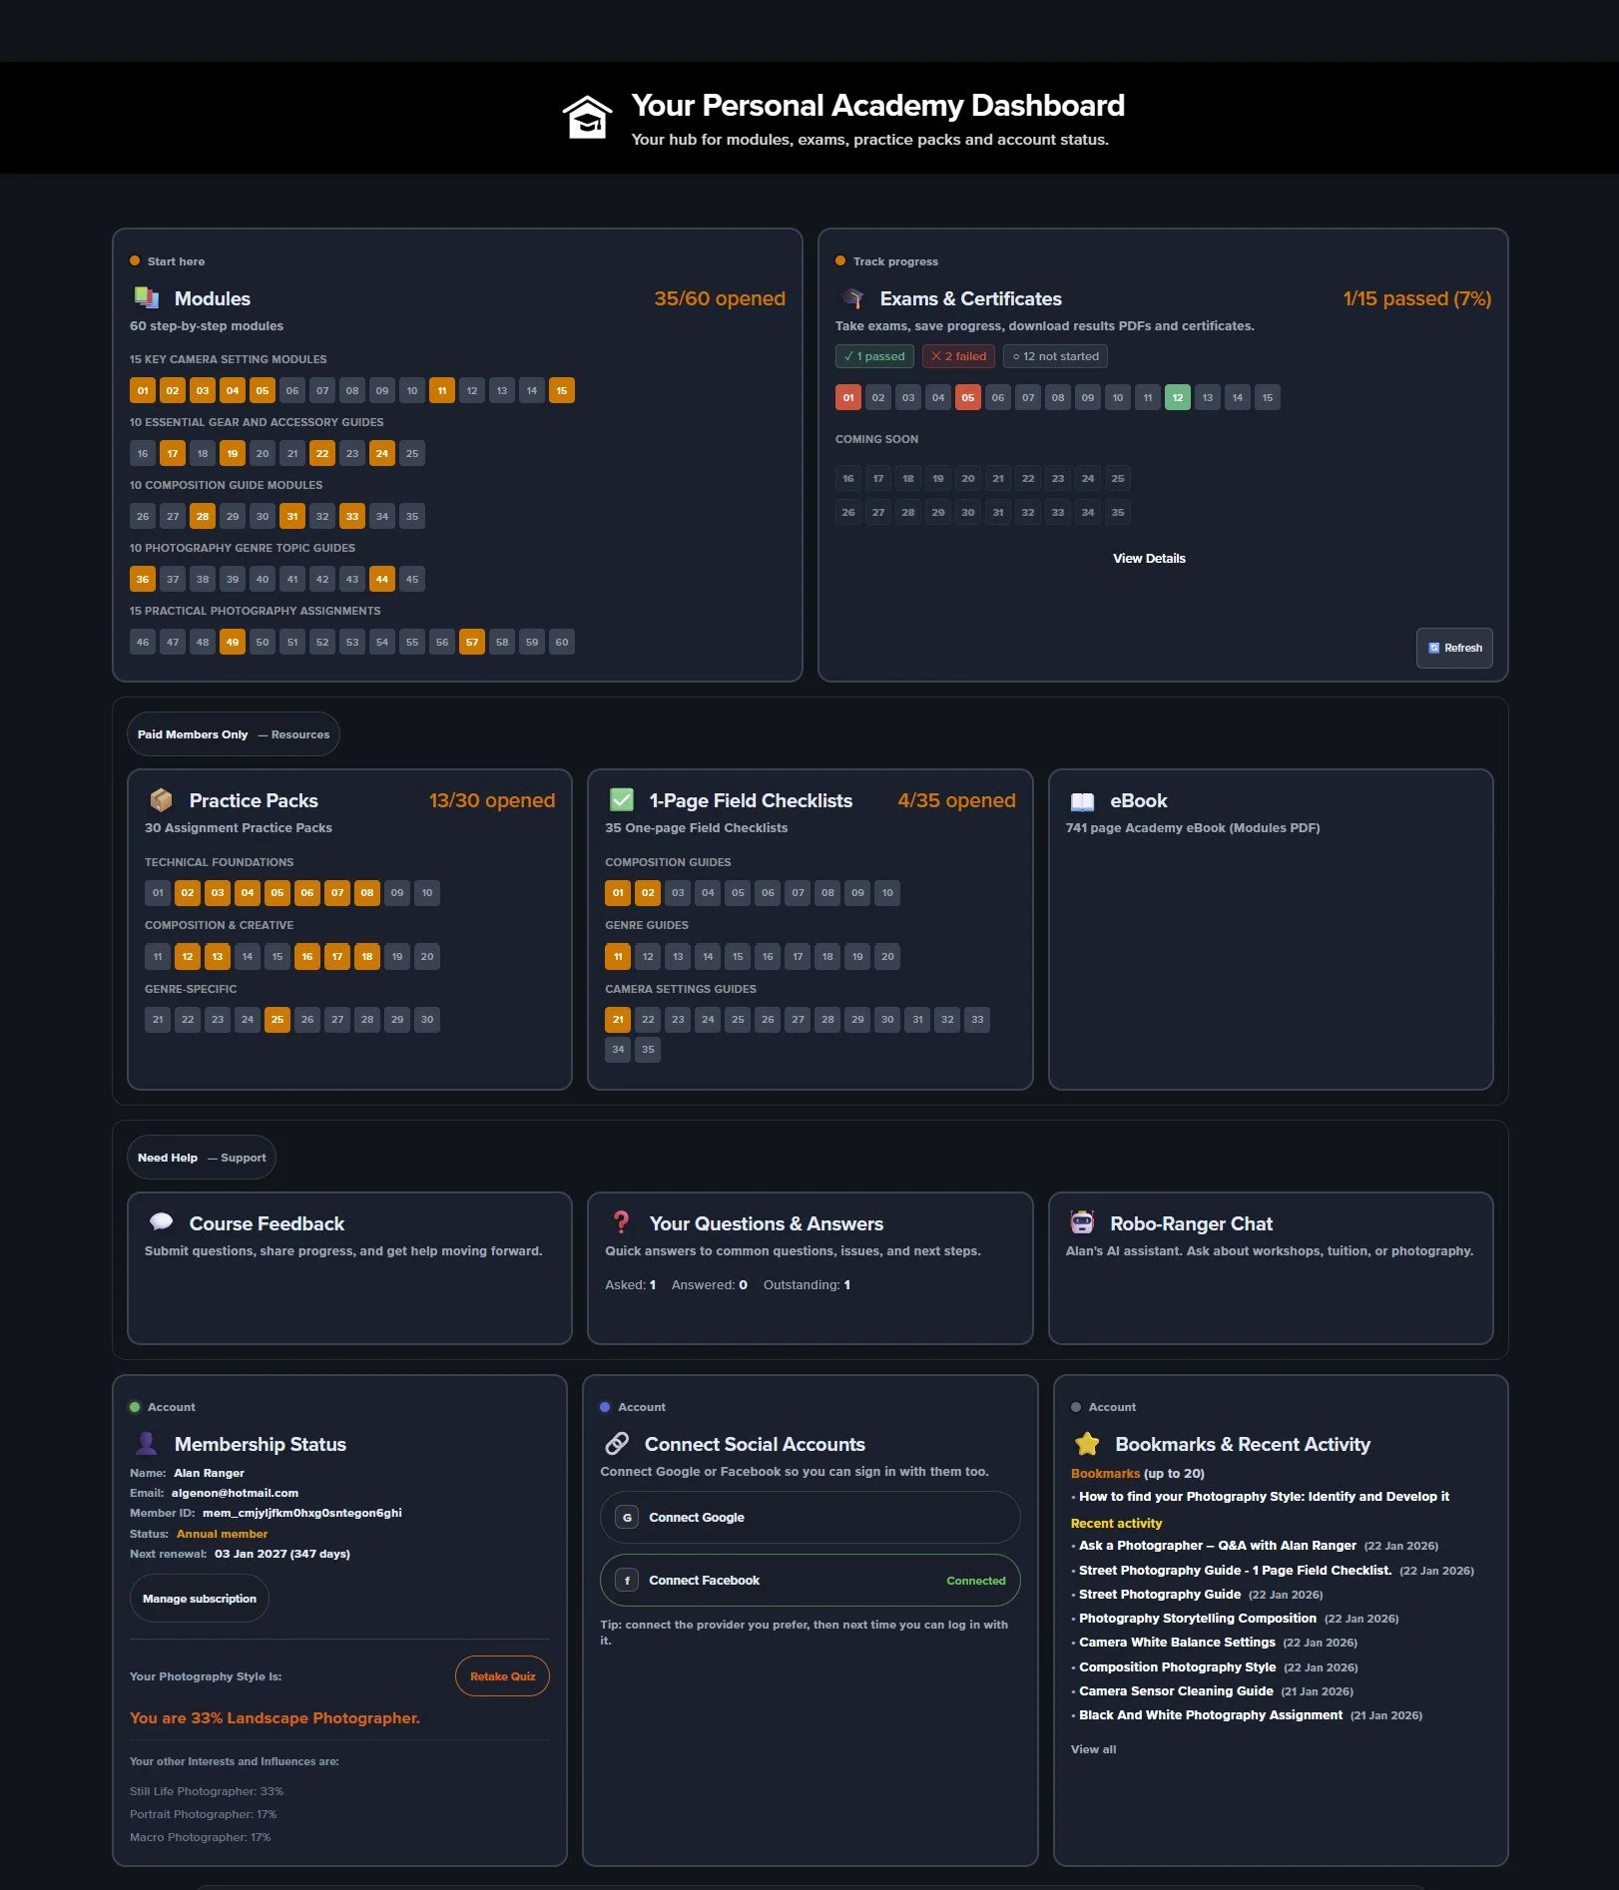Open the eBook open-book icon
This screenshot has width=1619, height=1890.
pos(1082,800)
